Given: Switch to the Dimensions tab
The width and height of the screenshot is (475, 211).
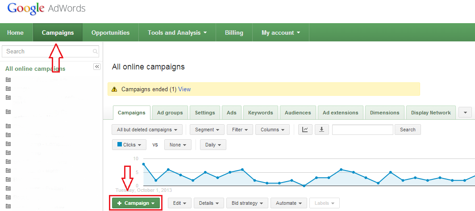Looking at the screenshot, I should [385, 113].
